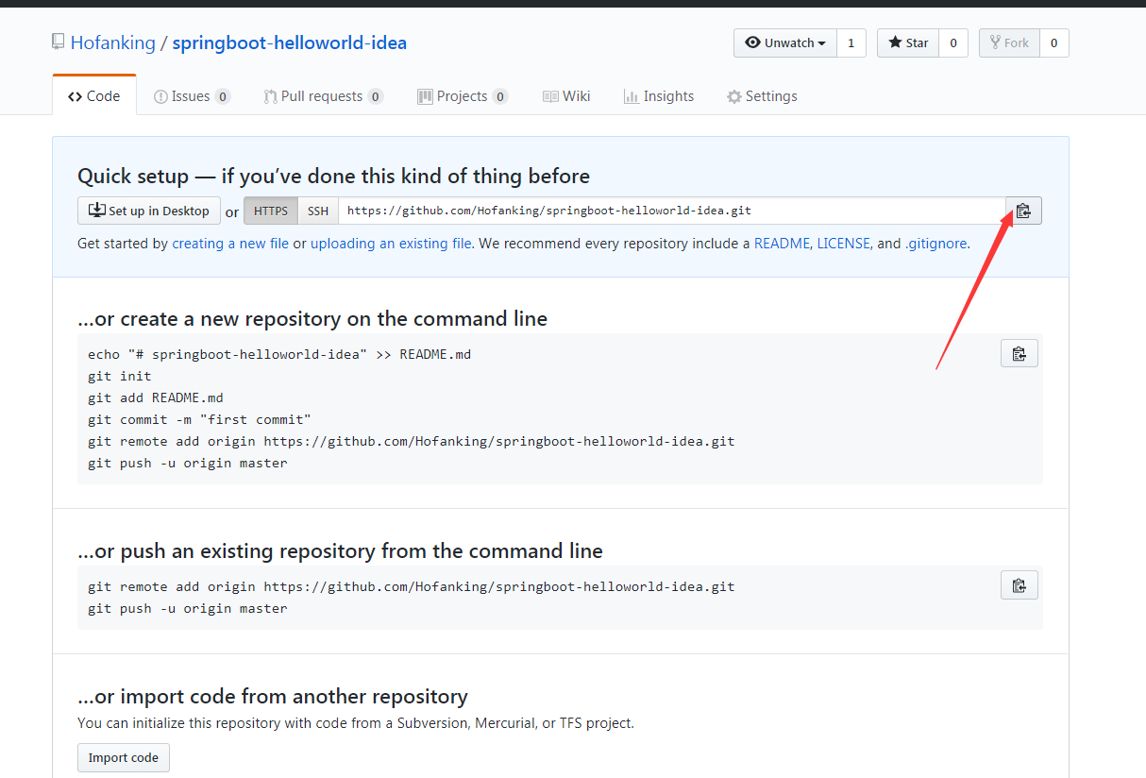
Task: Open the Insights tab
Action: pos(659,95)
